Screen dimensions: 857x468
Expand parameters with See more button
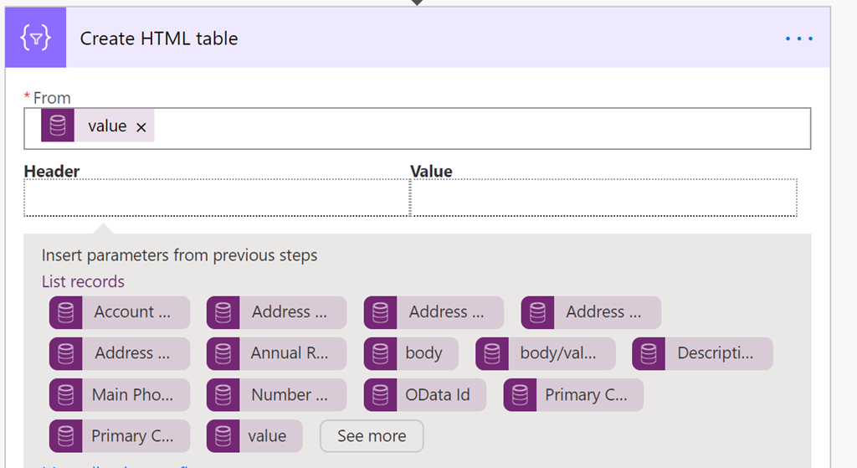[x=372, y=435]
